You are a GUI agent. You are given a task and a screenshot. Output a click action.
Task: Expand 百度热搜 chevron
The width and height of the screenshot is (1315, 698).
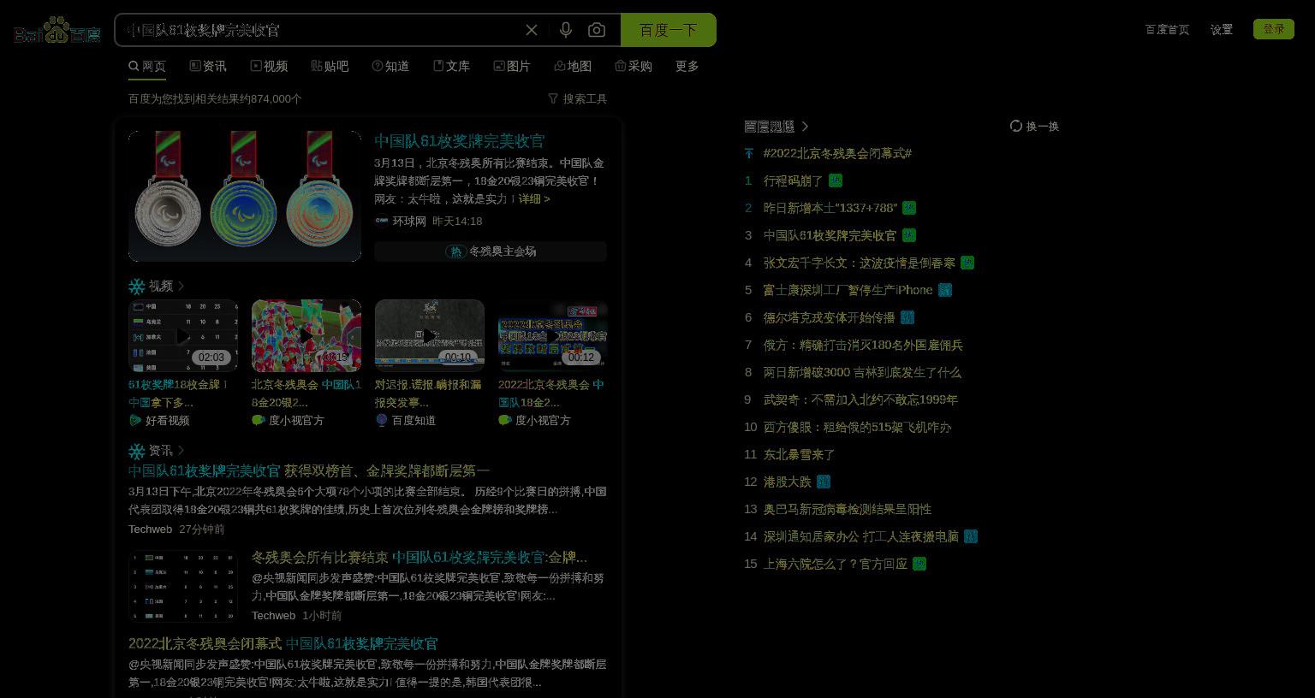coord(805,126)
